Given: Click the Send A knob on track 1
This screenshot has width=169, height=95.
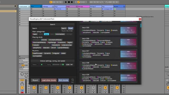Looking at the screenshot, I should [x=22, y=74].
